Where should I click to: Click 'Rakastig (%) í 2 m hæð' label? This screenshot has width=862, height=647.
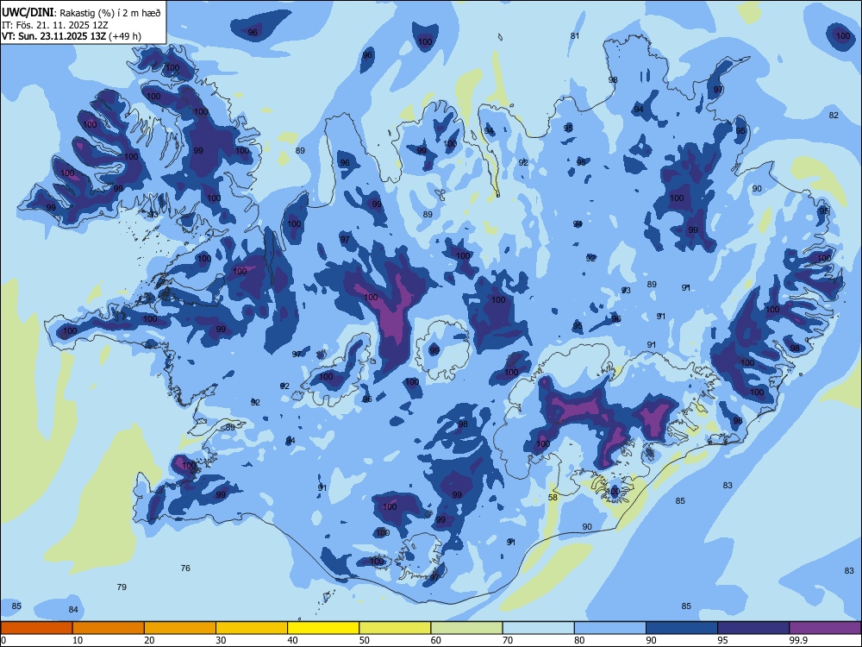coord(110,13)
